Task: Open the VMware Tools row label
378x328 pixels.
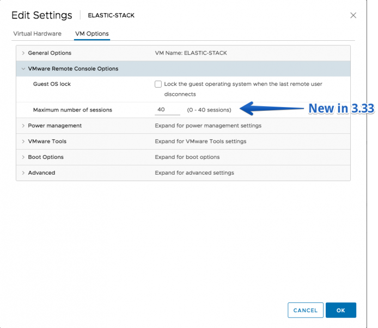Action: (x=47, y=141)
